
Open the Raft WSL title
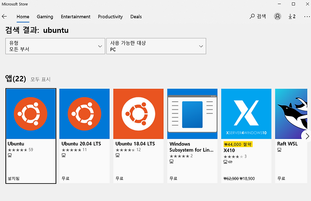[x=287, y=144]
